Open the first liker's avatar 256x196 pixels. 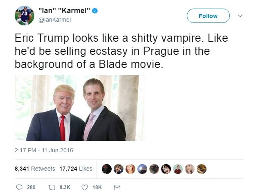click(107, 169)
